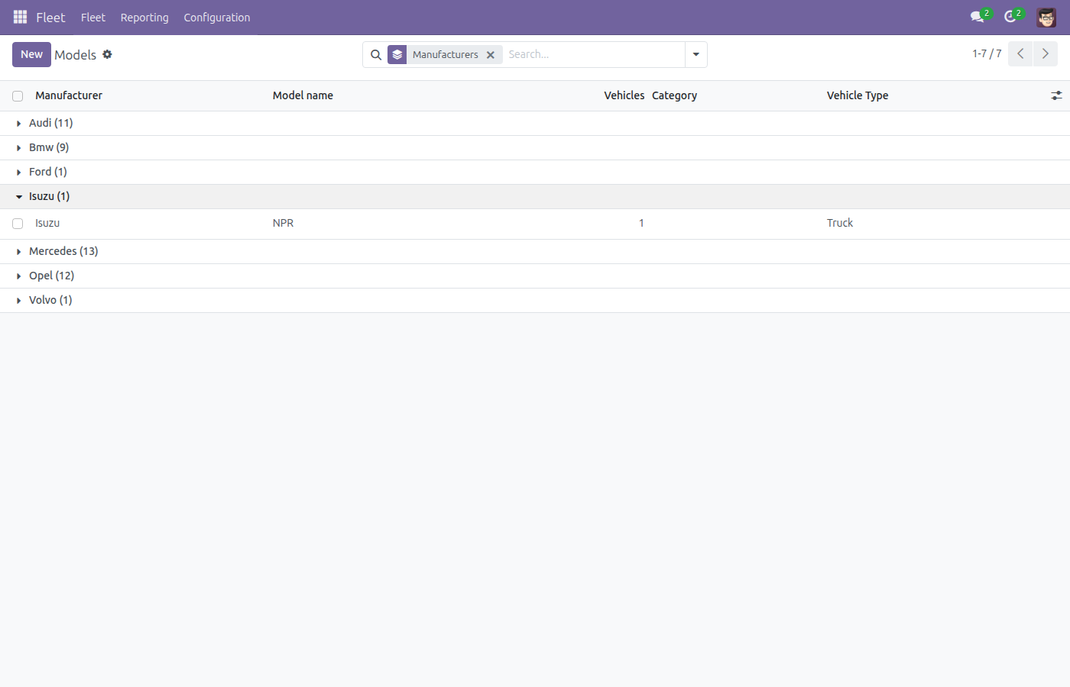The image size is (1070, 687).
Task: Open the apps grid menu icon
Action: click(20, 17)
